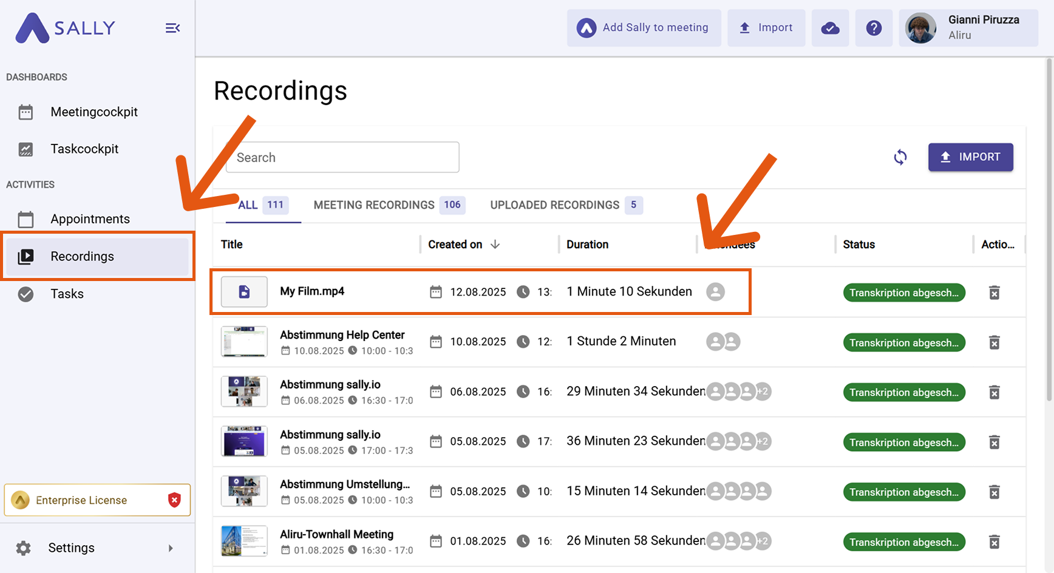Screen dimensions: 1054x573
Task: Open Abstimmung Umstellung recording
Action: click(345, 484)
